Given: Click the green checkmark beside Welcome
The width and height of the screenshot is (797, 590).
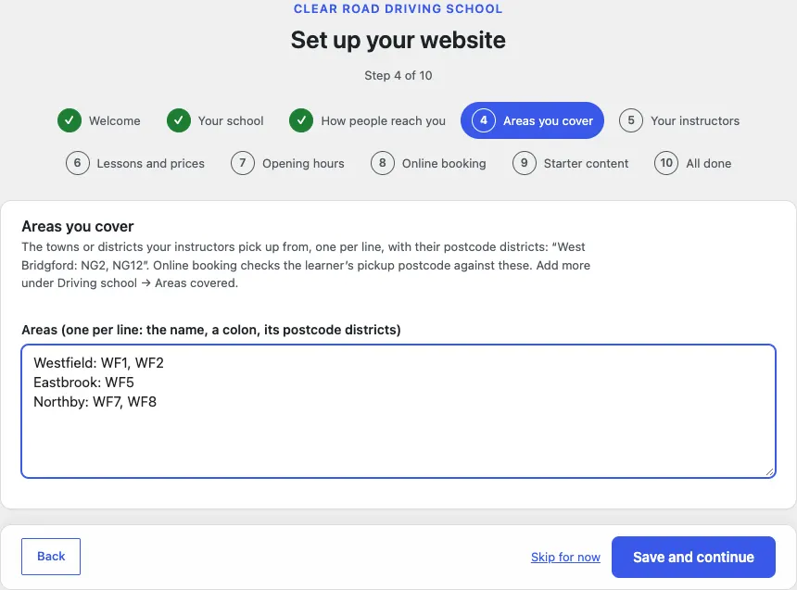Looking at the screenshot, I should click(70, 121).
